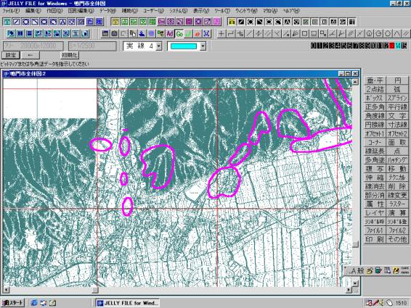Viewport: 411px width, 308px height.
Task: Click the スプライン command button
Action: click(397, 98)
